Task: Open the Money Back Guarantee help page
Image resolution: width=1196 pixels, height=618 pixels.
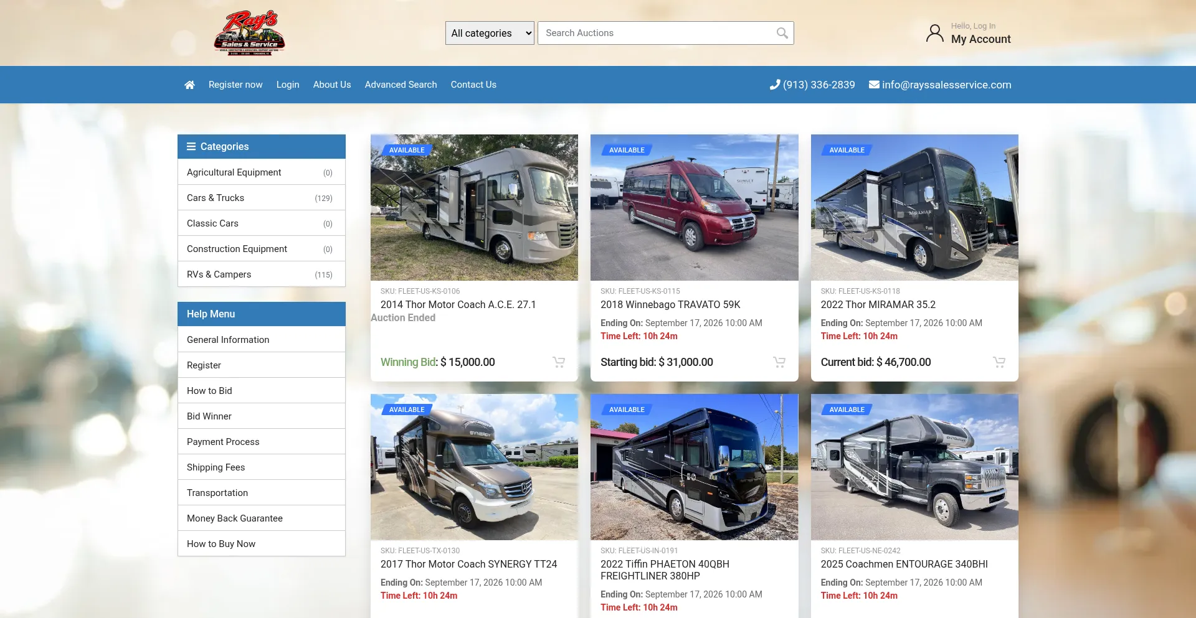Action: click(x=262, y=518)
